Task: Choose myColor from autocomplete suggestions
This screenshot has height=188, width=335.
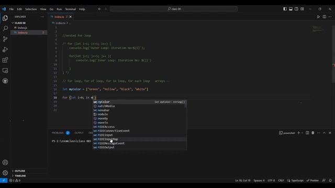Action: tap(140, 102)
